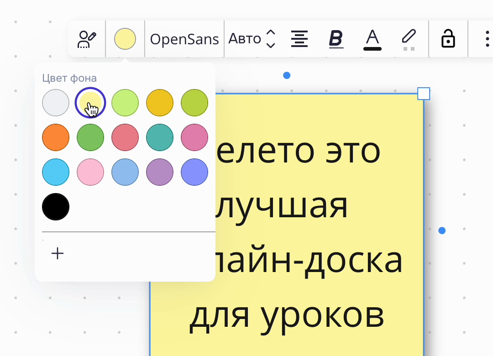
Task: Click the sticky note's top-right resize handle
Action: (424, 94)
